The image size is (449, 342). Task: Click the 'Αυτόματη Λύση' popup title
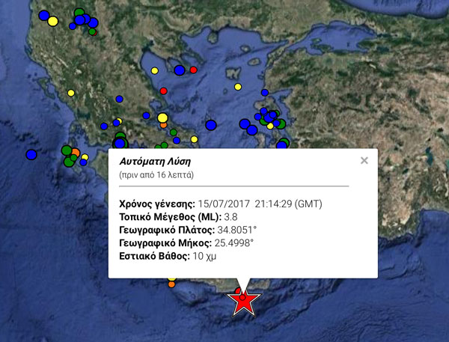tap(155, 162)
